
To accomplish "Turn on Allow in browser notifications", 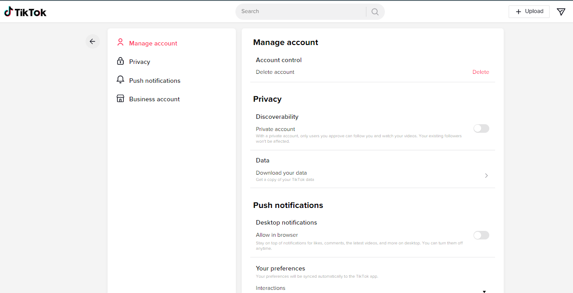I will pos(481,235).
